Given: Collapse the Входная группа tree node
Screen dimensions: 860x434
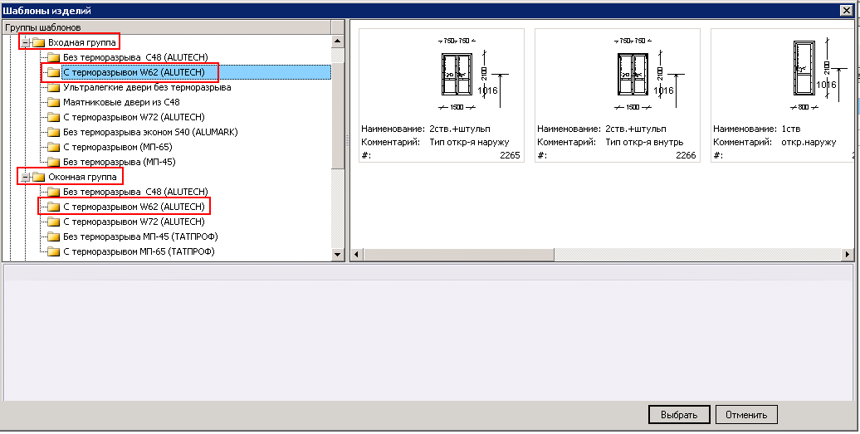Looking at the screenshot, I should pos(25,41).
